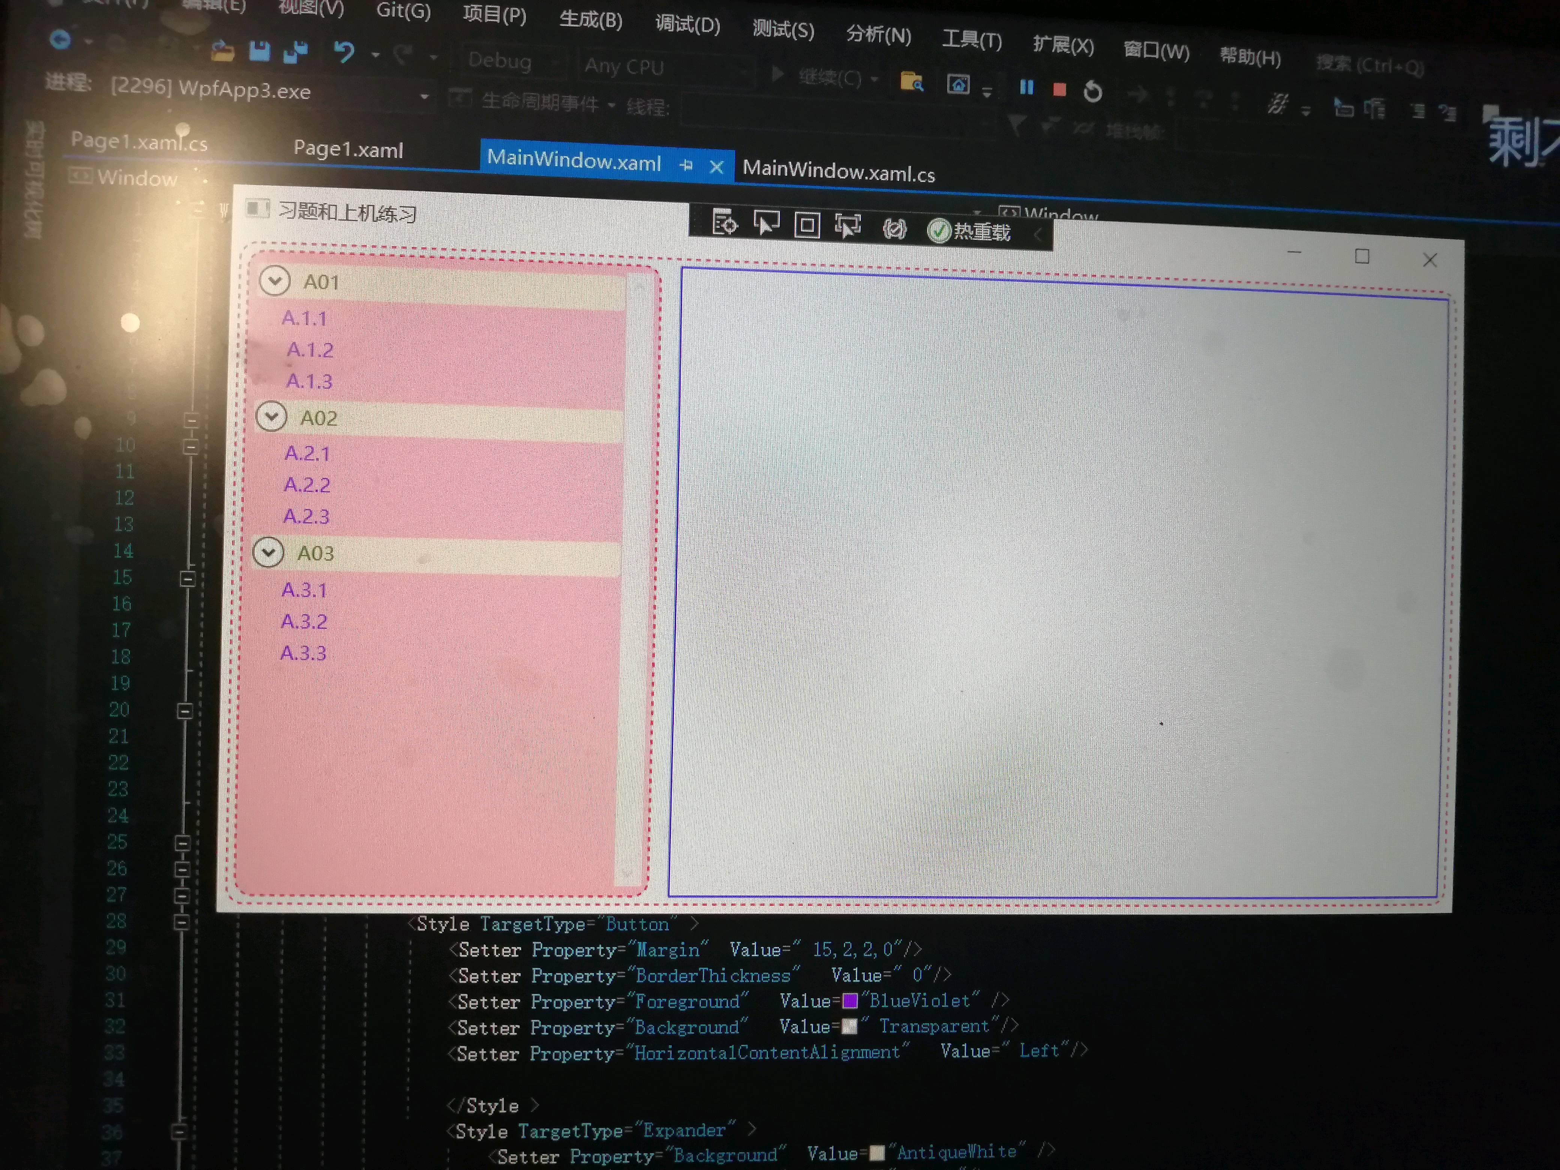The image size is (1560, 1170).
Task: Collapse the A02 expander
Action: tap(271, 416)
